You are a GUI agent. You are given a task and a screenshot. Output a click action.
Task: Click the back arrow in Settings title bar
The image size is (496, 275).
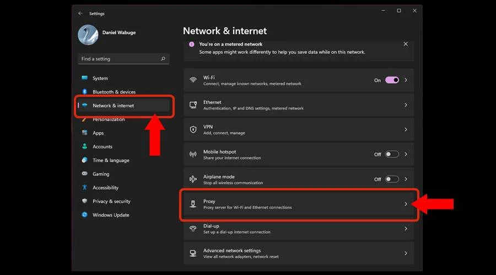(x=80, y=13)
